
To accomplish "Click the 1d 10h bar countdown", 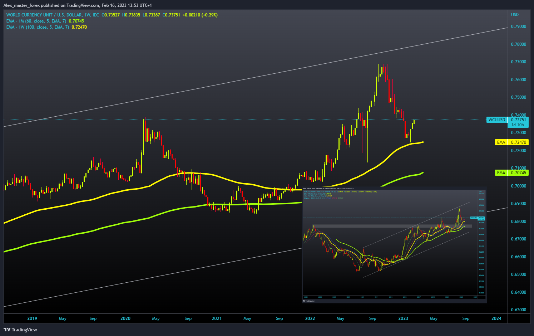I will coord(518,125).
